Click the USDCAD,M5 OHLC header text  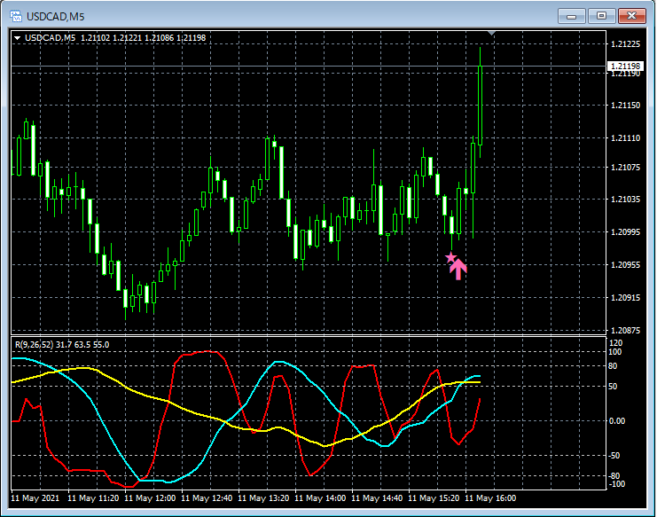[x=115, y=38]
